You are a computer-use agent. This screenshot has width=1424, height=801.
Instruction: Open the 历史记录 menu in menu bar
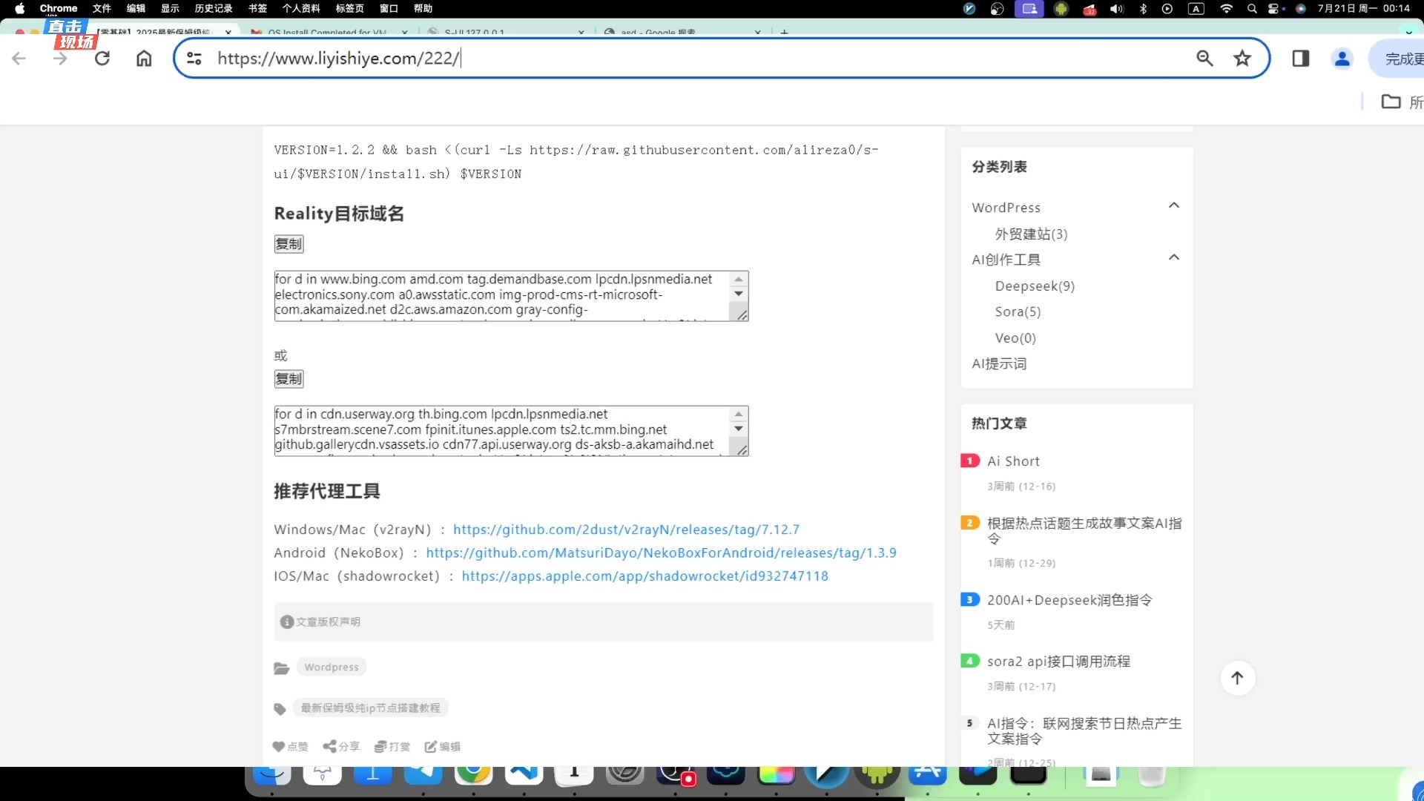(x=214, y=8)
